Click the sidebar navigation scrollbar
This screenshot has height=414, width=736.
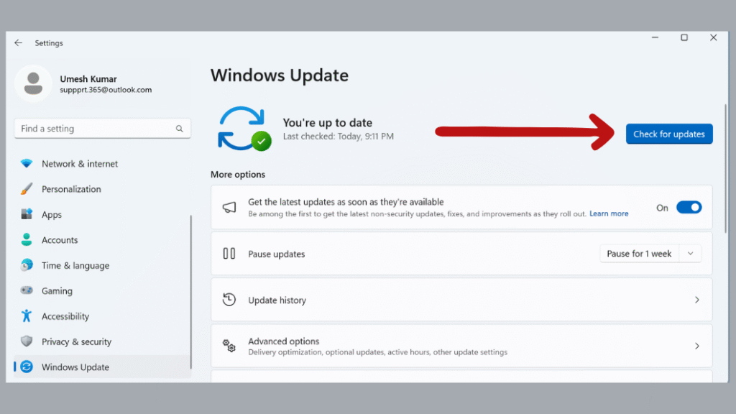(x=190, y=292)
